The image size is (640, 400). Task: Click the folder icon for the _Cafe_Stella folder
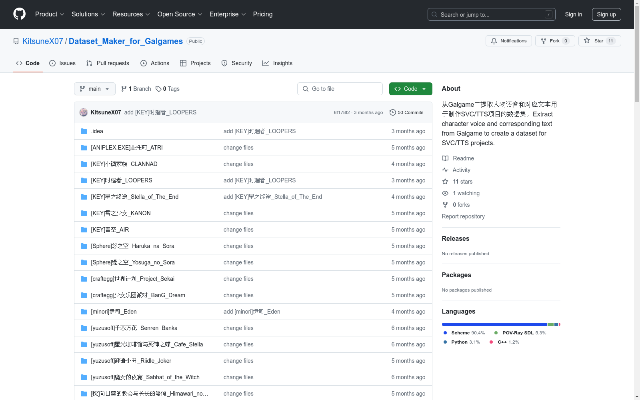coord(84,344)
